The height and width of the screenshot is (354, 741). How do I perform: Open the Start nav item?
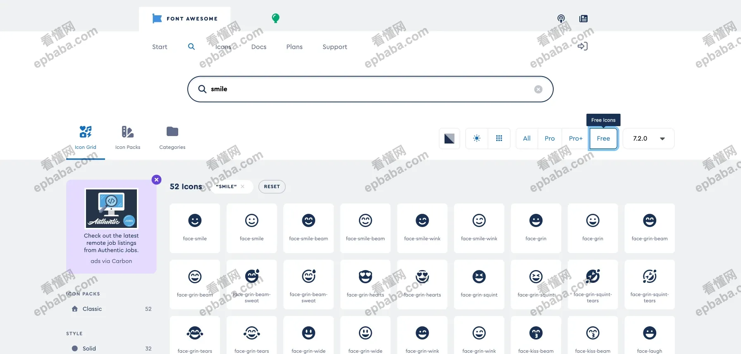point(160,47)
